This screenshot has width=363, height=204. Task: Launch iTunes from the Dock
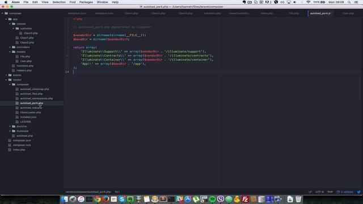81,199
